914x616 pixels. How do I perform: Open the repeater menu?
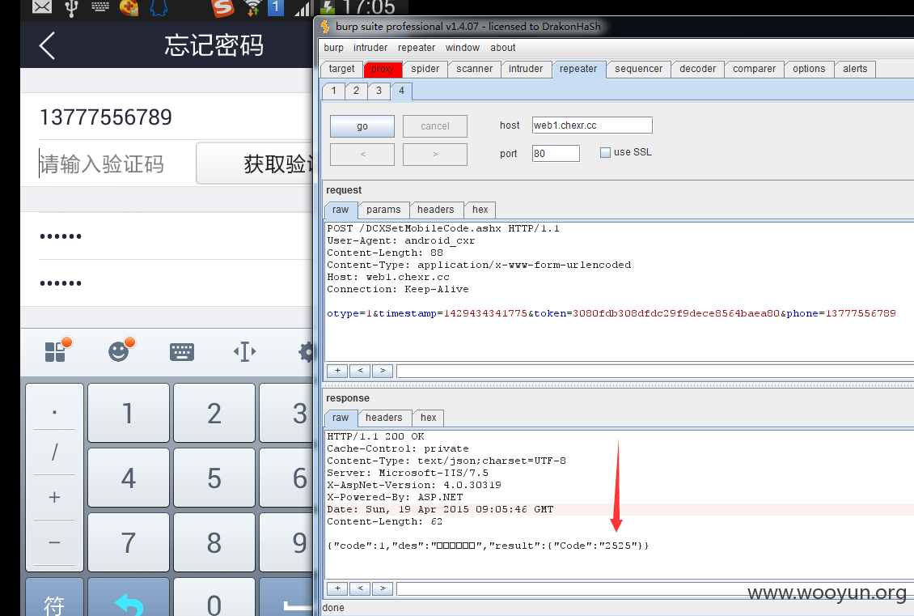click(x=417, y=48)
